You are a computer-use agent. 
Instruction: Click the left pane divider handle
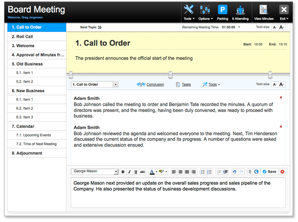71,75
